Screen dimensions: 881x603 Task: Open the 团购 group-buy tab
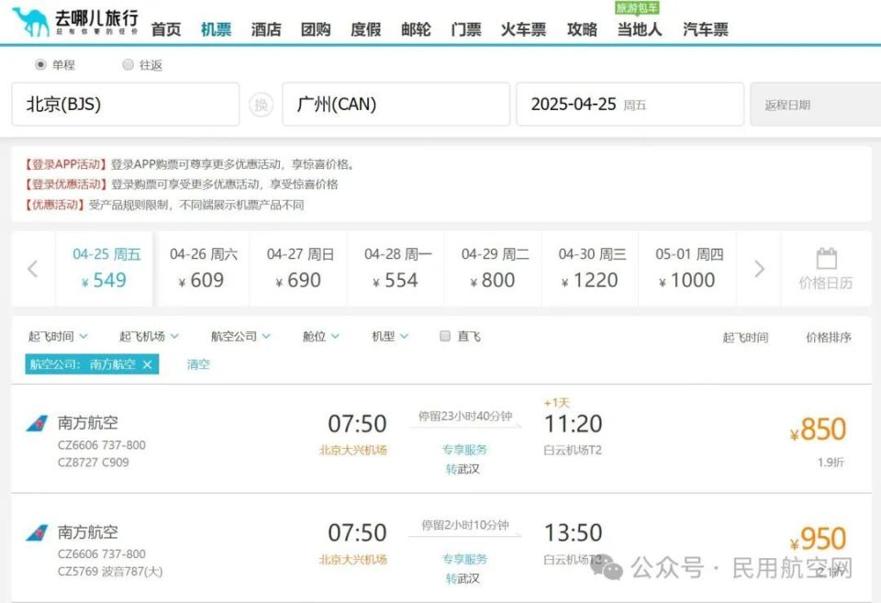316,29
